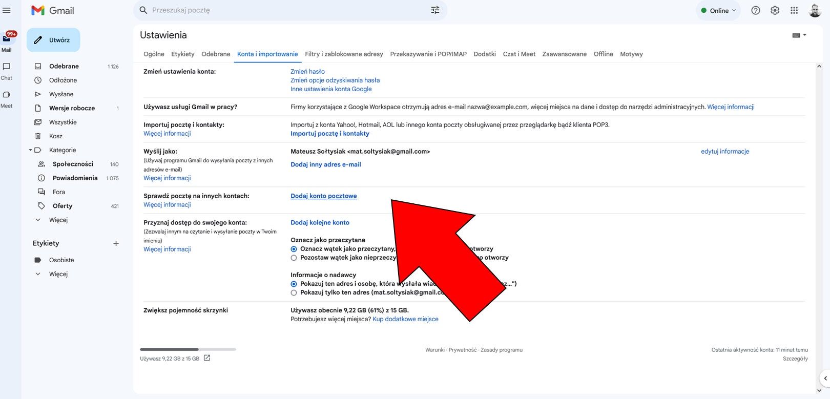Switch to the Odebrane settings tab

pyautogui.click(x=216, y=54)
